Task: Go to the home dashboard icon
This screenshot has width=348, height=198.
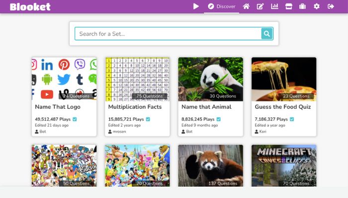Action: (246, 6)
